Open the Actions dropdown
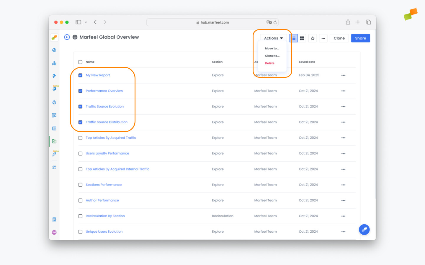425x265 pixels. [272, 38]
